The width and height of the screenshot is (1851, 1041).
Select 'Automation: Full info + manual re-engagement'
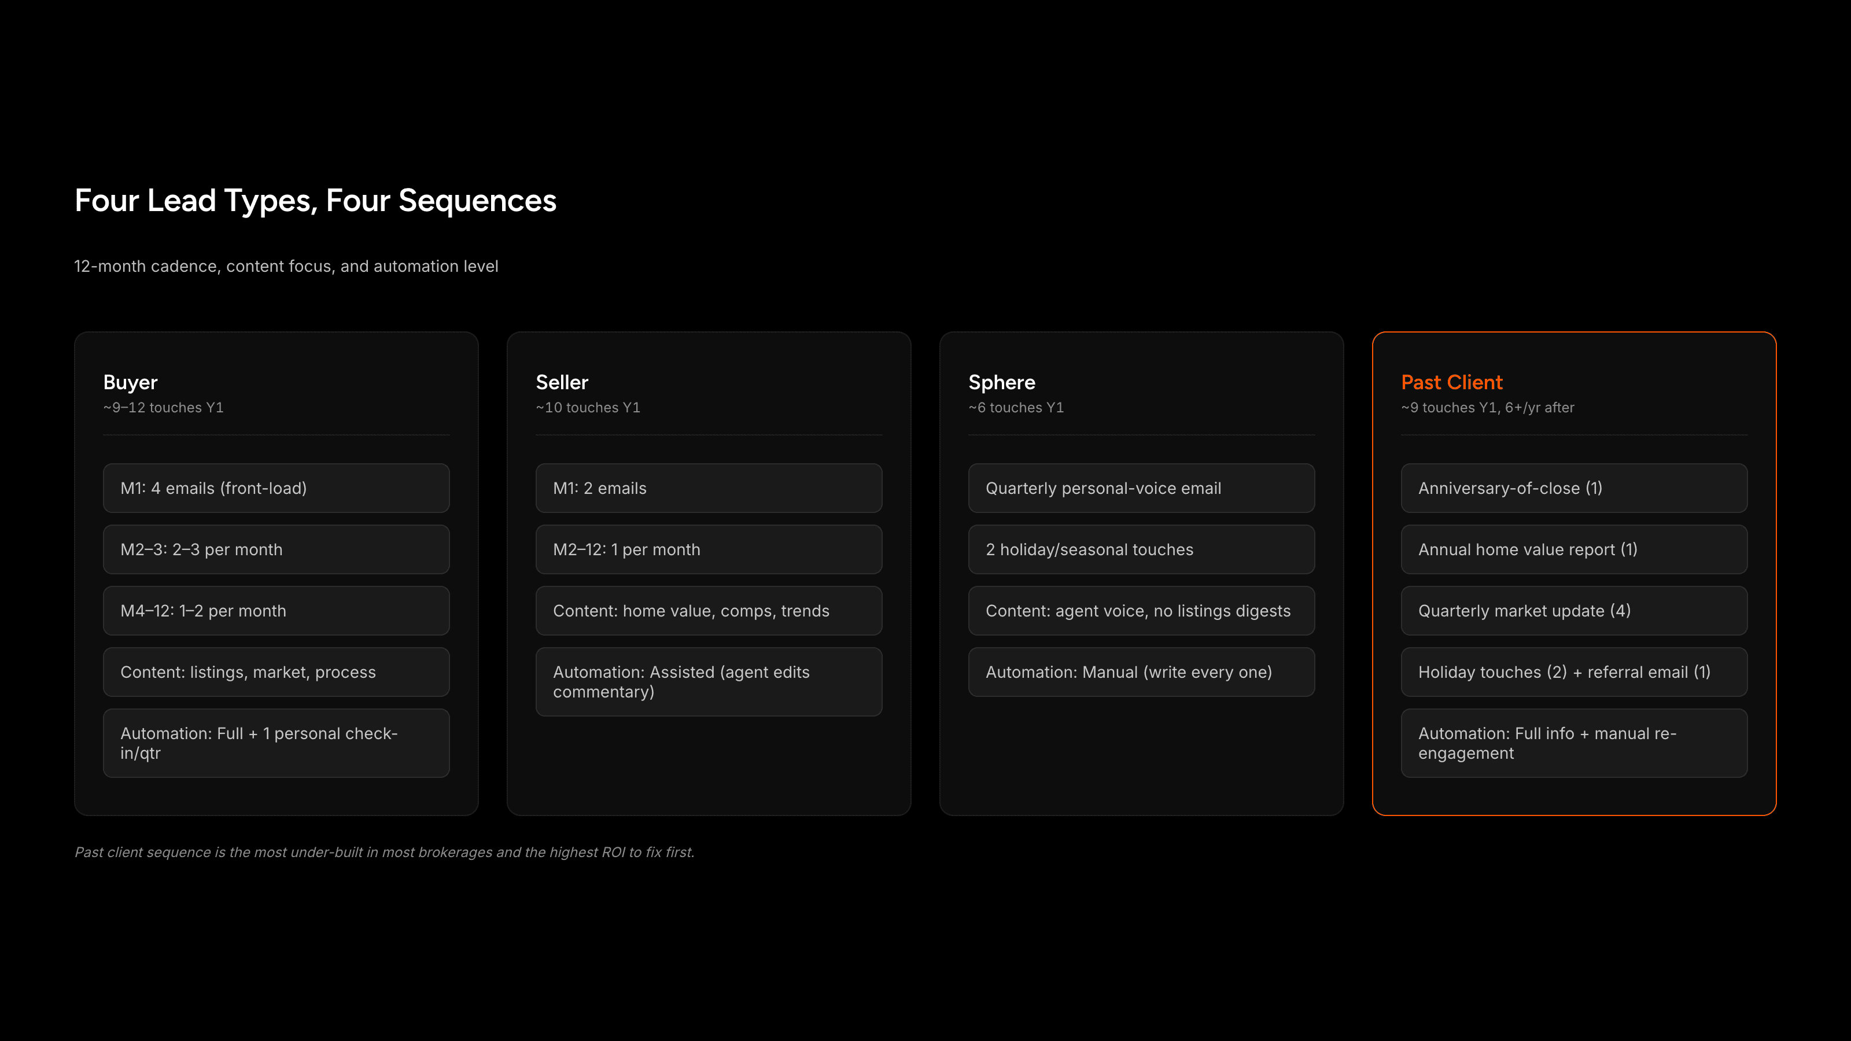coord(1575,743)
